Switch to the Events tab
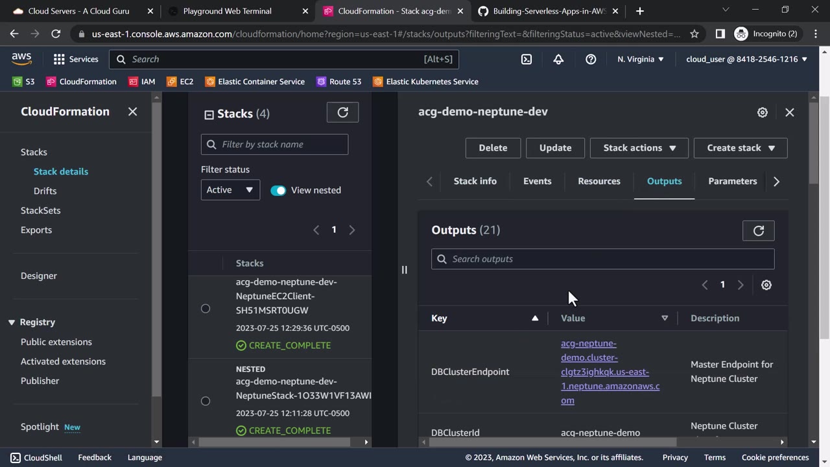Screen dimensions: 830x467 (537, 181)
